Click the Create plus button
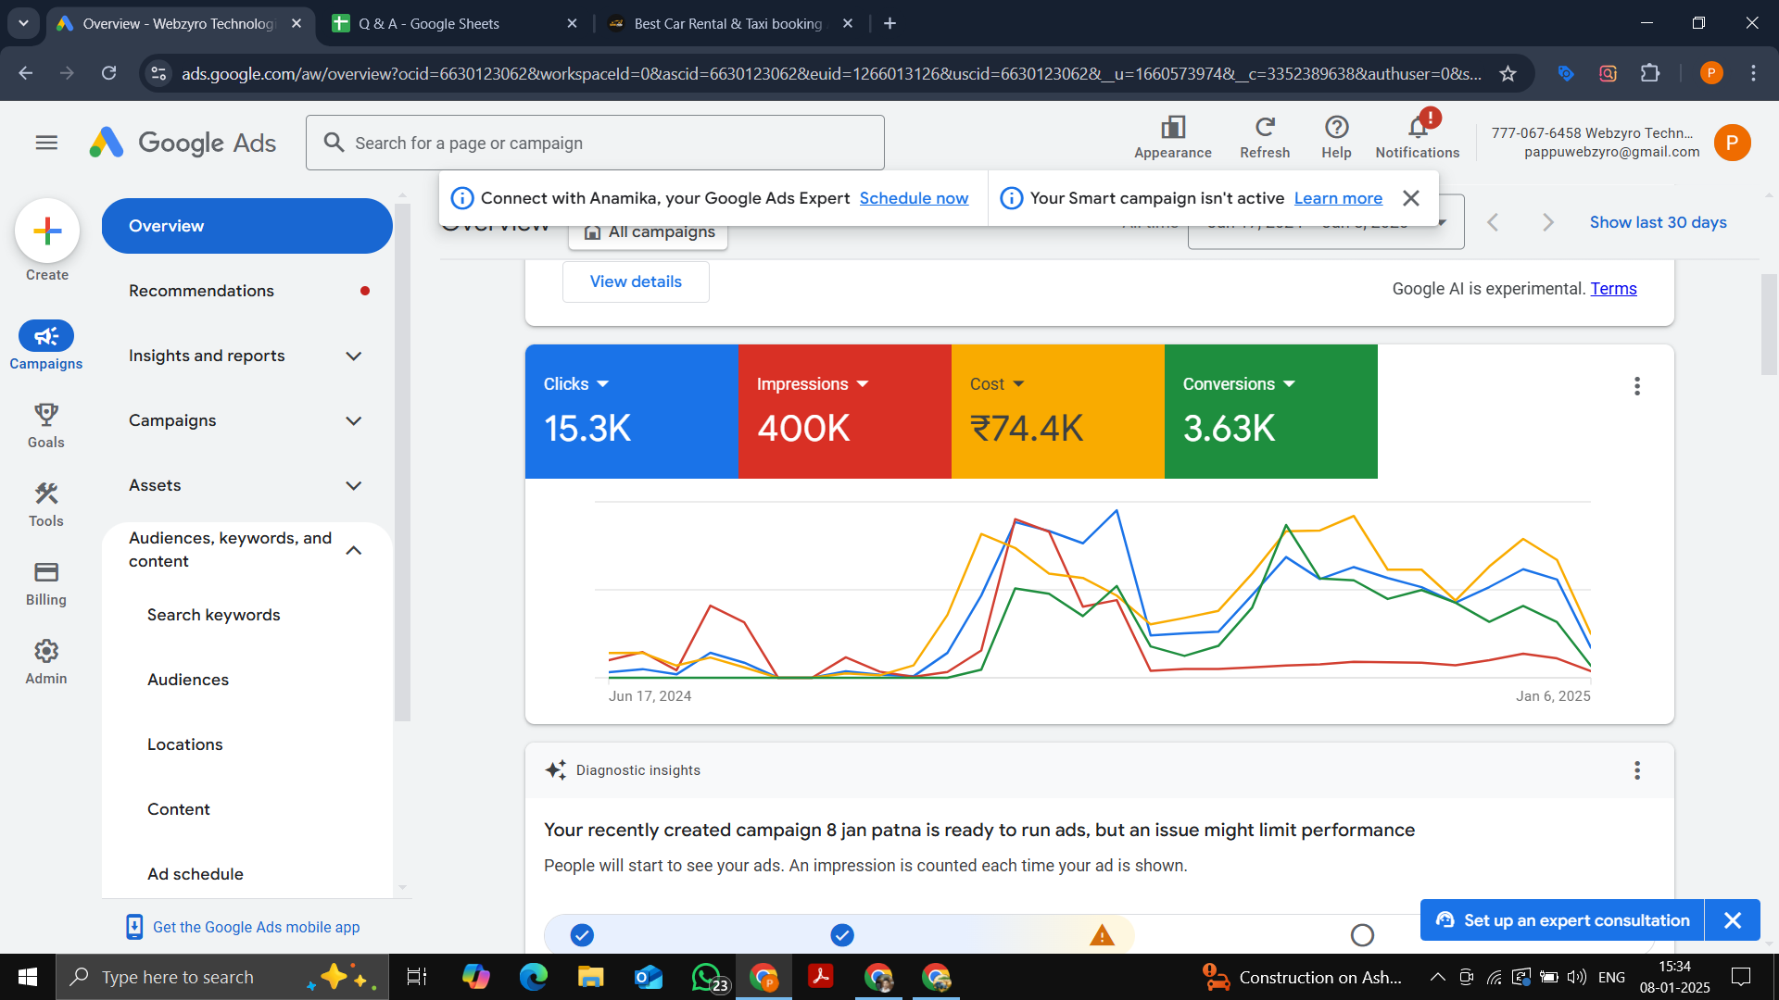The width and height of the screenshot is (1779, 1000). coord(47,231)
